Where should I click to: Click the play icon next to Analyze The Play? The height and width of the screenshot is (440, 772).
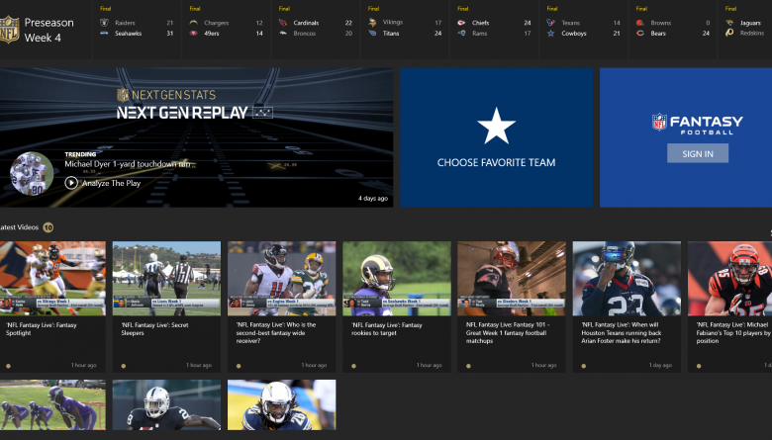click(x=71, y=183)
